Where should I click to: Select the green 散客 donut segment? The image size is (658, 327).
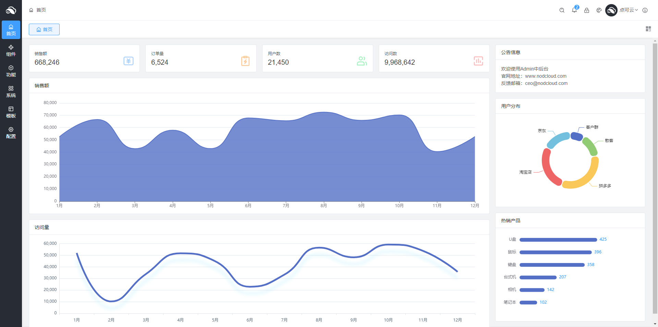pyautogui.click(x=590, y=146)
